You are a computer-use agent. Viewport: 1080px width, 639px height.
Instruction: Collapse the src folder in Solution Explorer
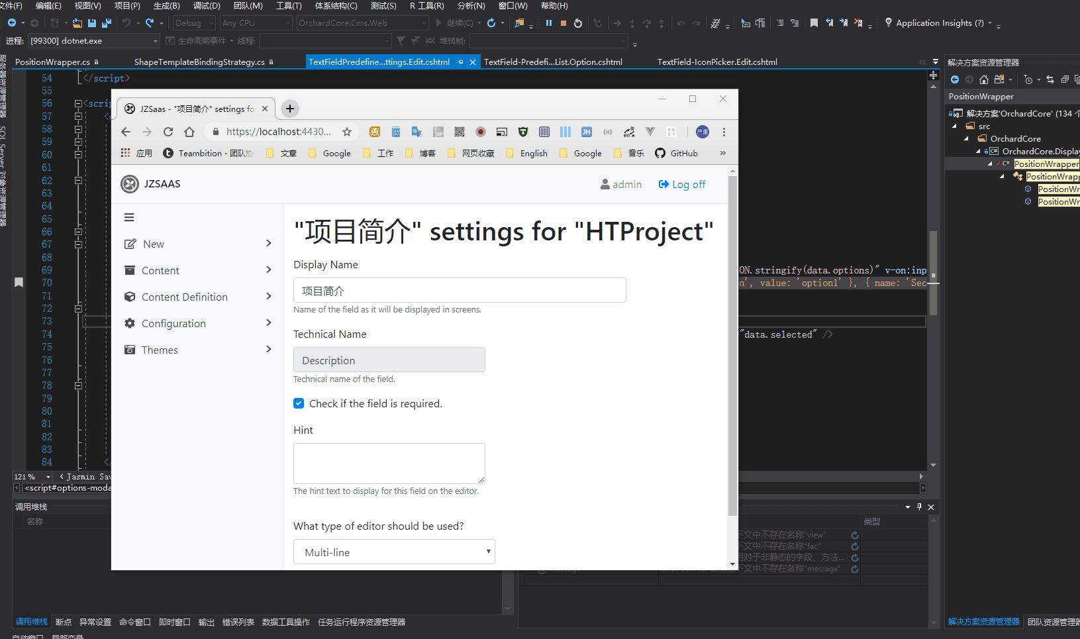pyautogui.click(x=954, y=126)
